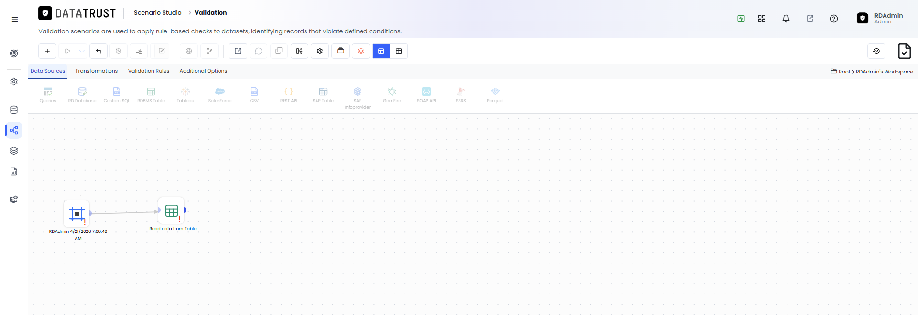
Task: Click the document checkmark validate icon
Action: (x=904, y=51)
